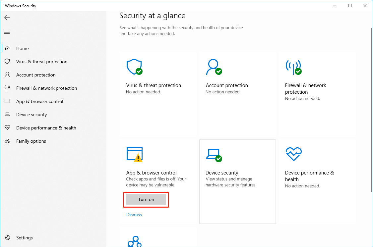Viewport: 373px width, 247px height.
Task: Click the App & browser control tile title
Action: click(151, 173)
